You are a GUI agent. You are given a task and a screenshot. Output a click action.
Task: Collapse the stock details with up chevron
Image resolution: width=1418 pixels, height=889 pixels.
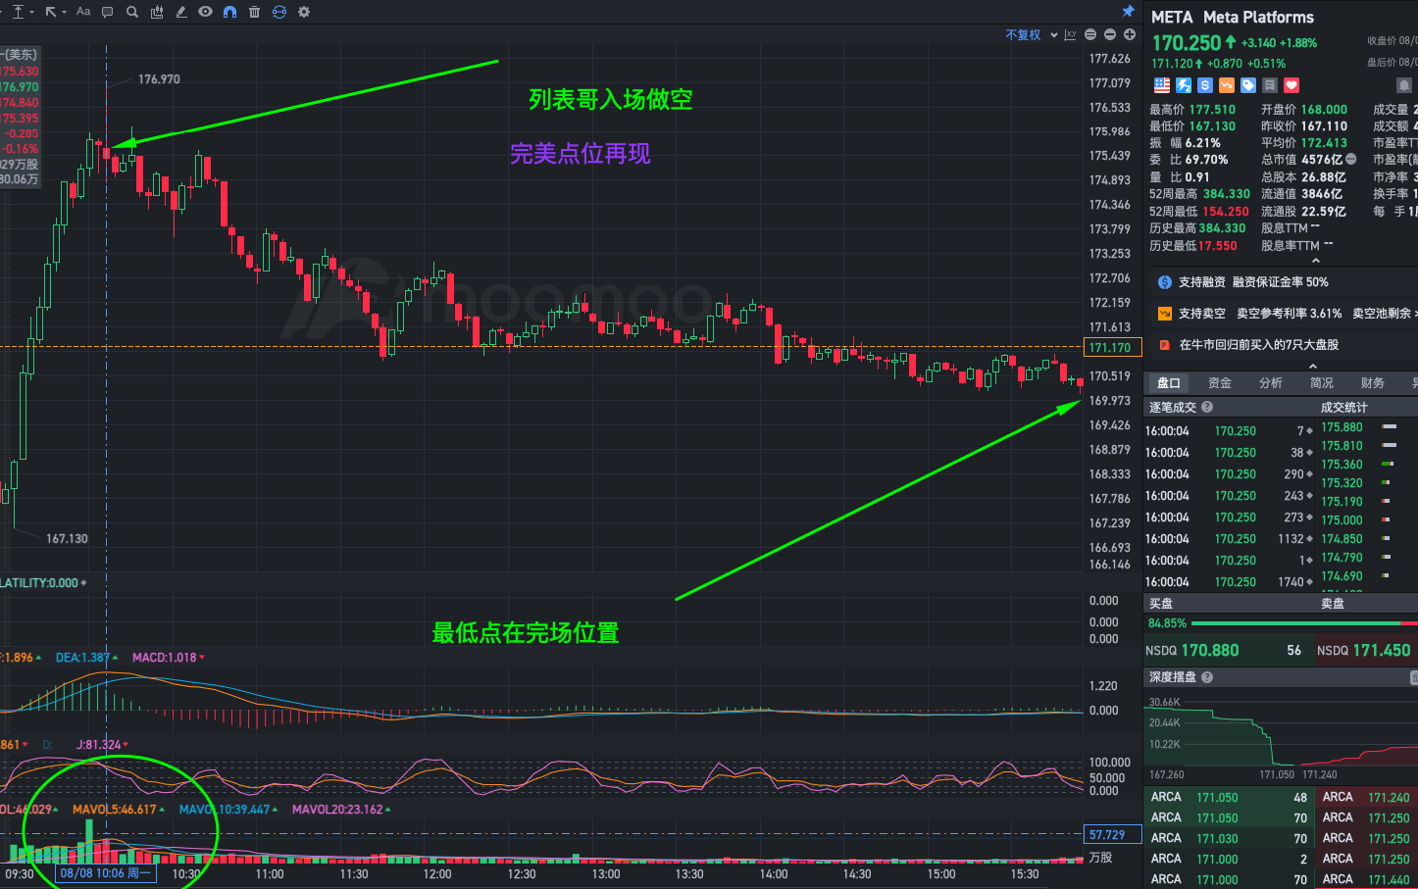1315,261
